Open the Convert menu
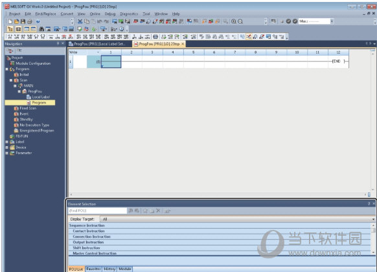The width and height of the screenshot is (377, 272). pos(67,14)
